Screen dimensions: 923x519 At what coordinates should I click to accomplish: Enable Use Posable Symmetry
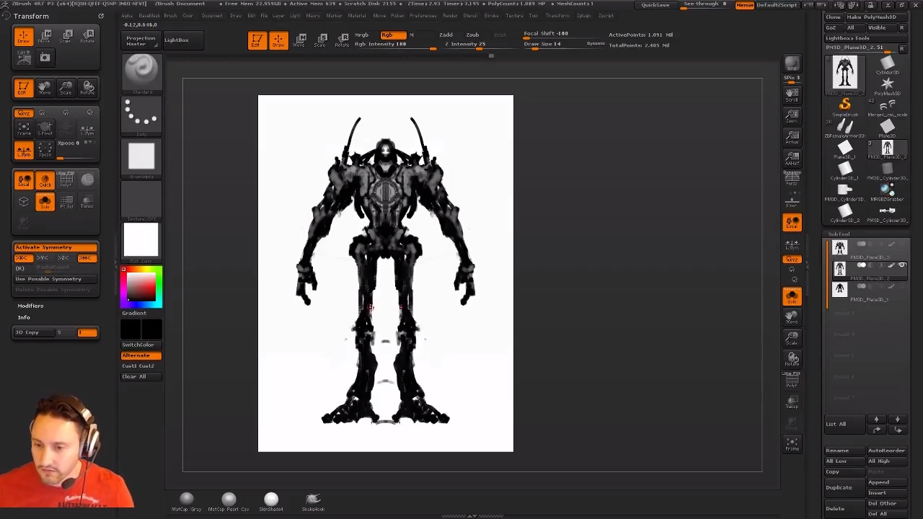56,279
